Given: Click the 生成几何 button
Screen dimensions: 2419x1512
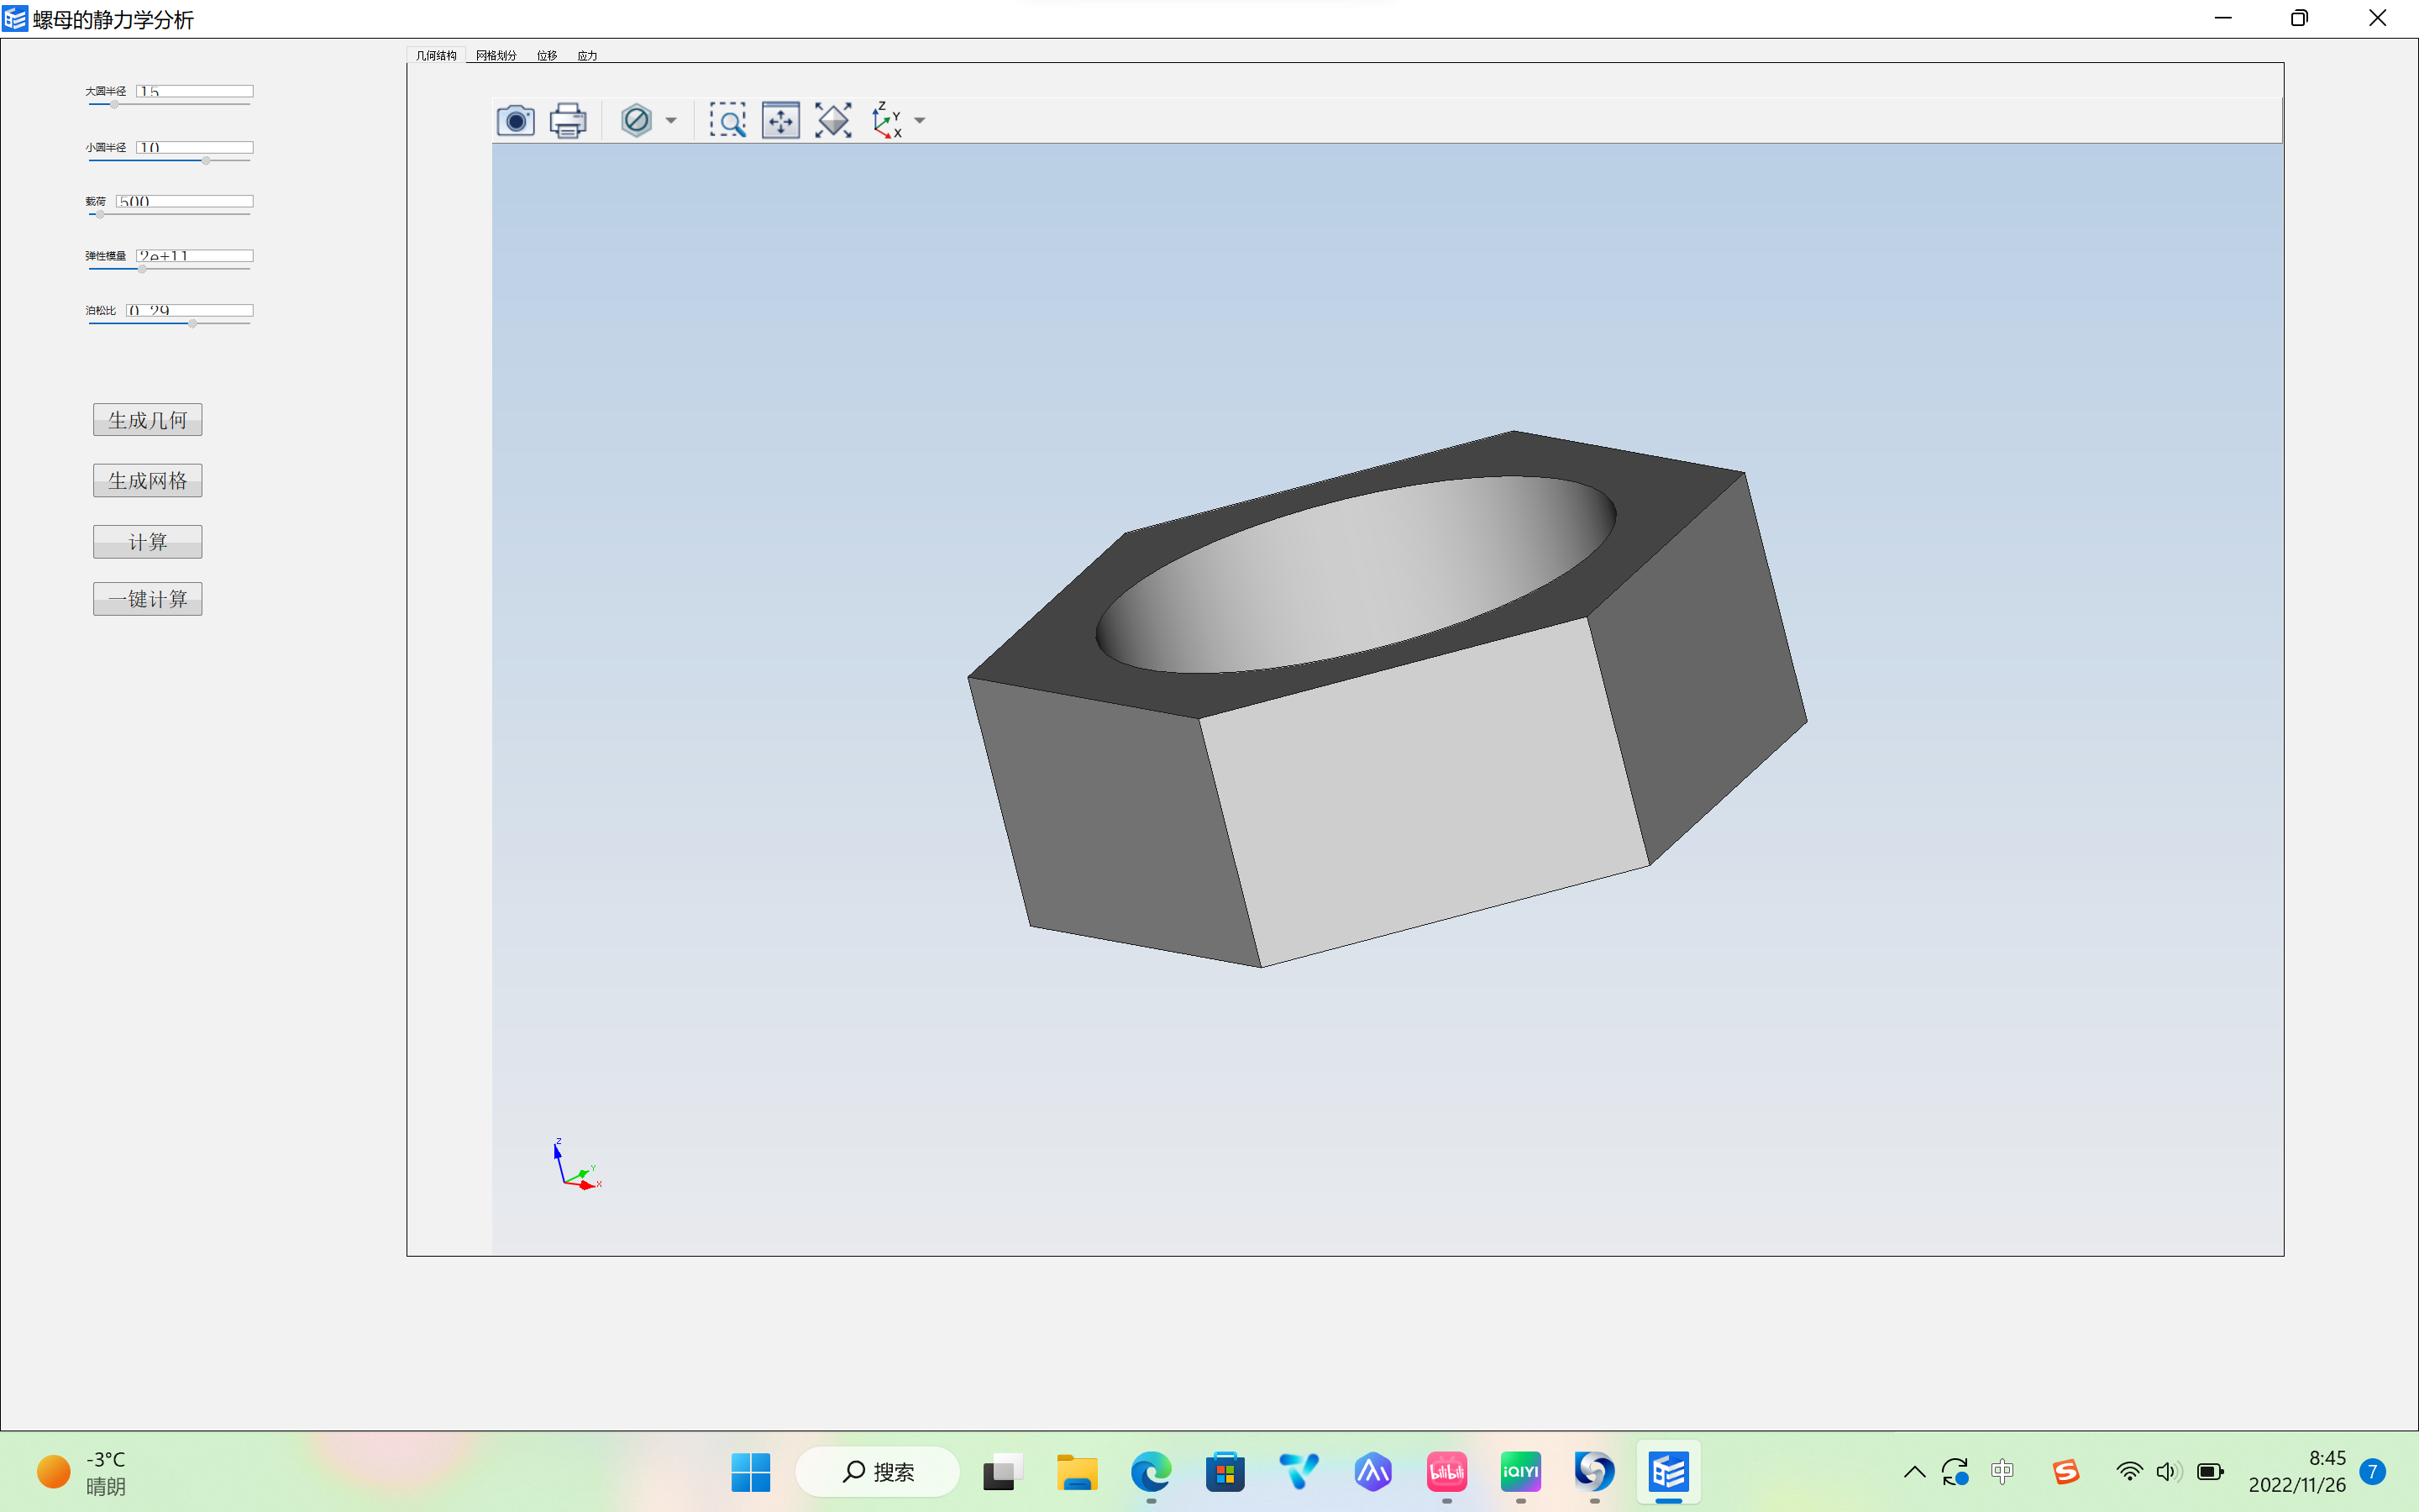Looking at the screenshot, I should coord(148,420).
